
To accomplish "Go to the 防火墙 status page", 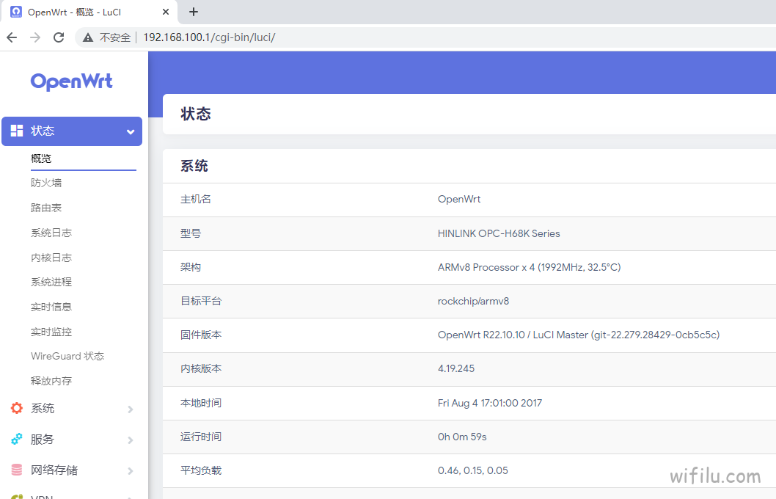I will 46,183.
